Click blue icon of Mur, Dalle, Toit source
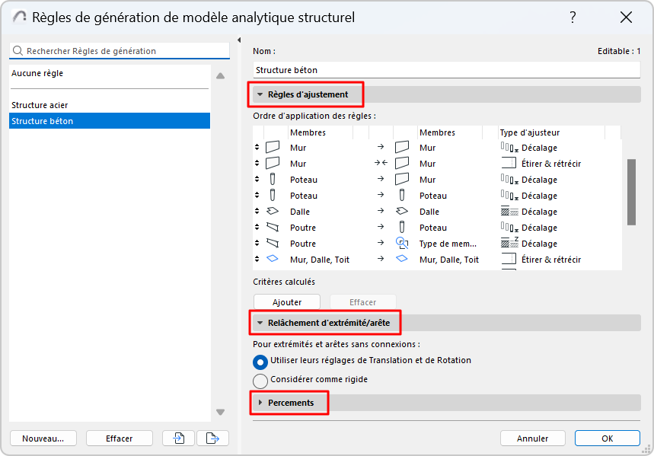Screen dimensions: 654x456 272,260
